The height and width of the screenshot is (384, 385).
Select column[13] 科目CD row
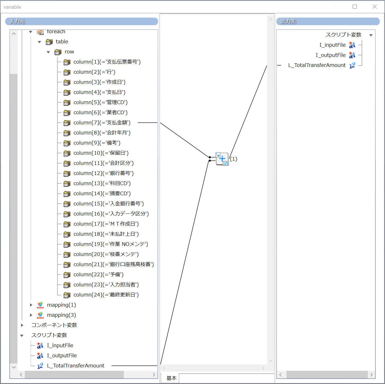pyautogui.click(x=102, y=183)
